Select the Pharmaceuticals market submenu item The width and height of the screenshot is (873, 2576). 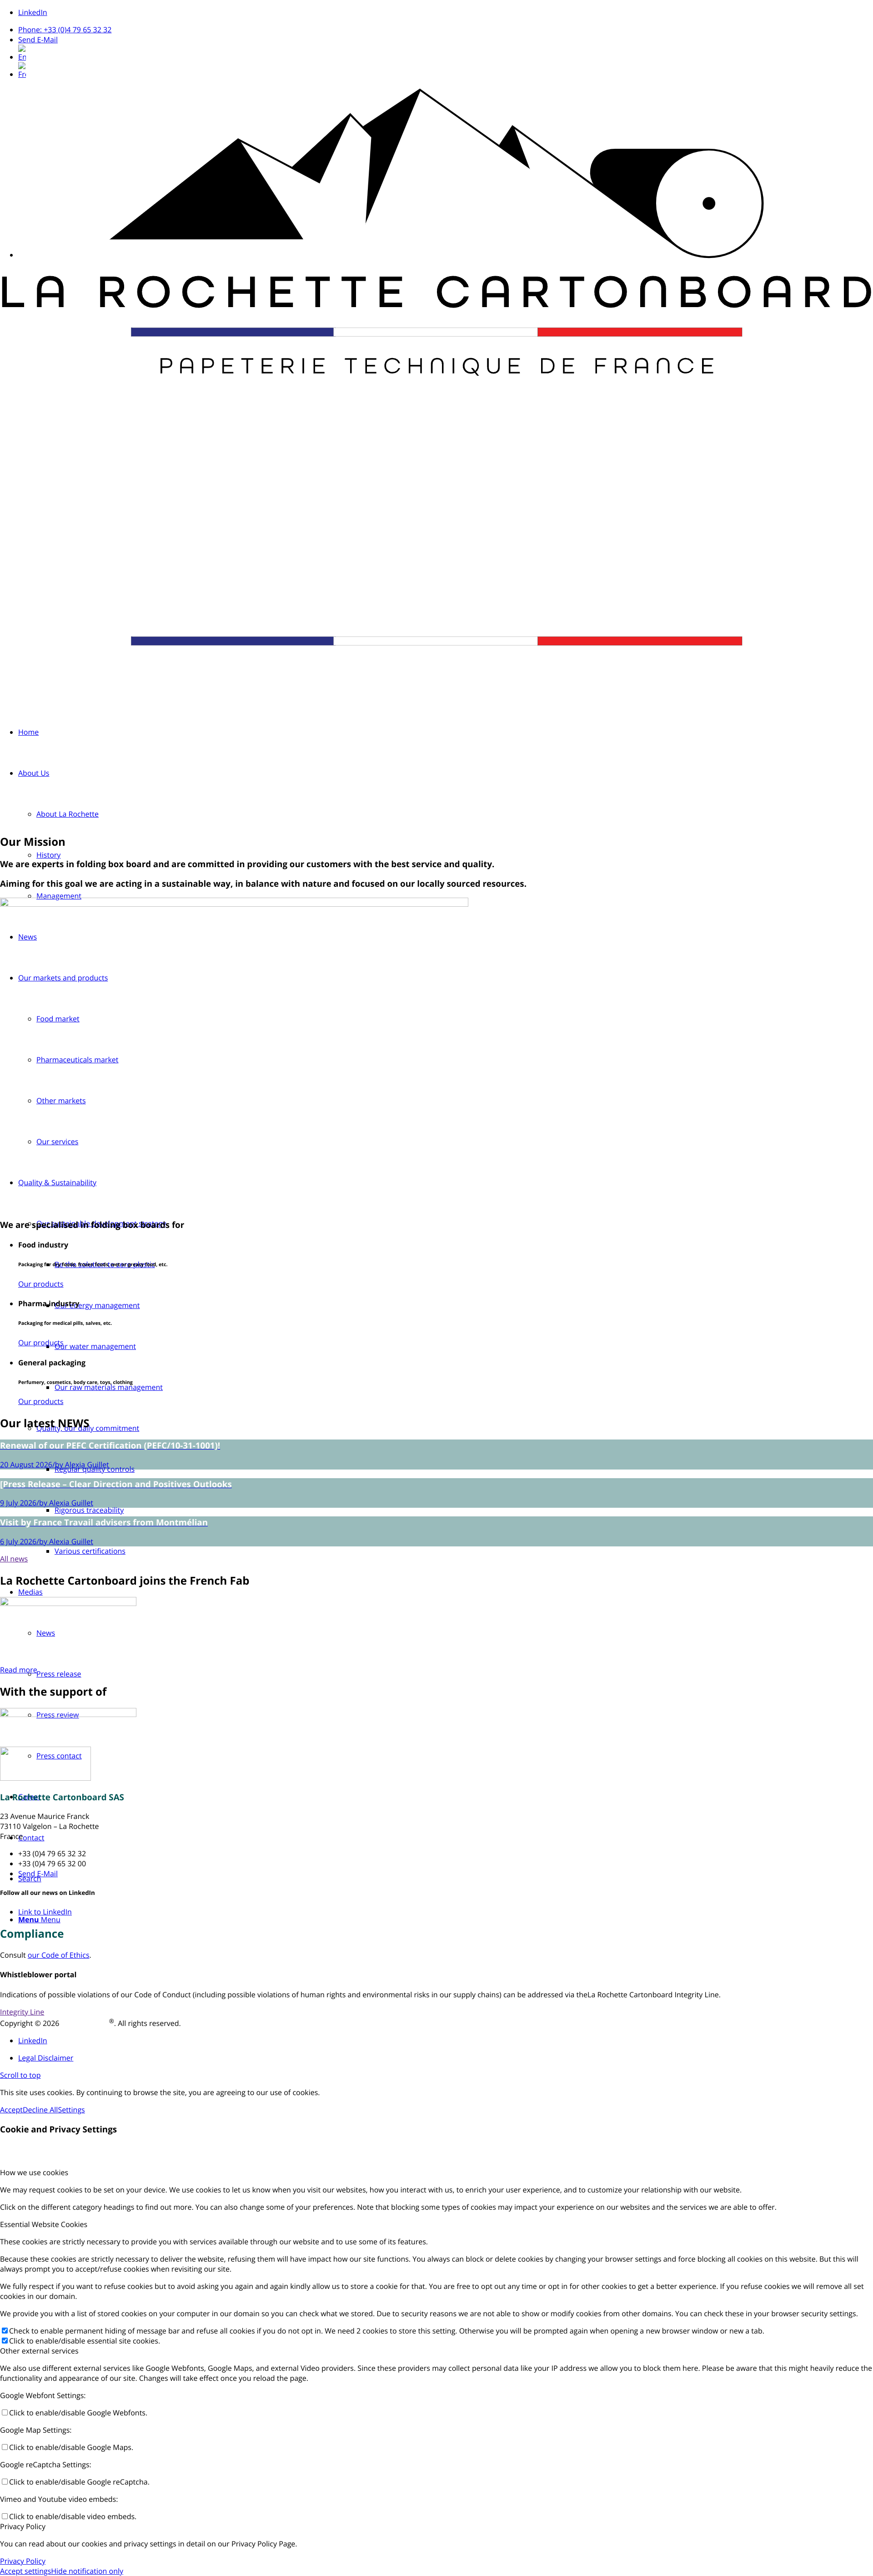point(77,1060)
